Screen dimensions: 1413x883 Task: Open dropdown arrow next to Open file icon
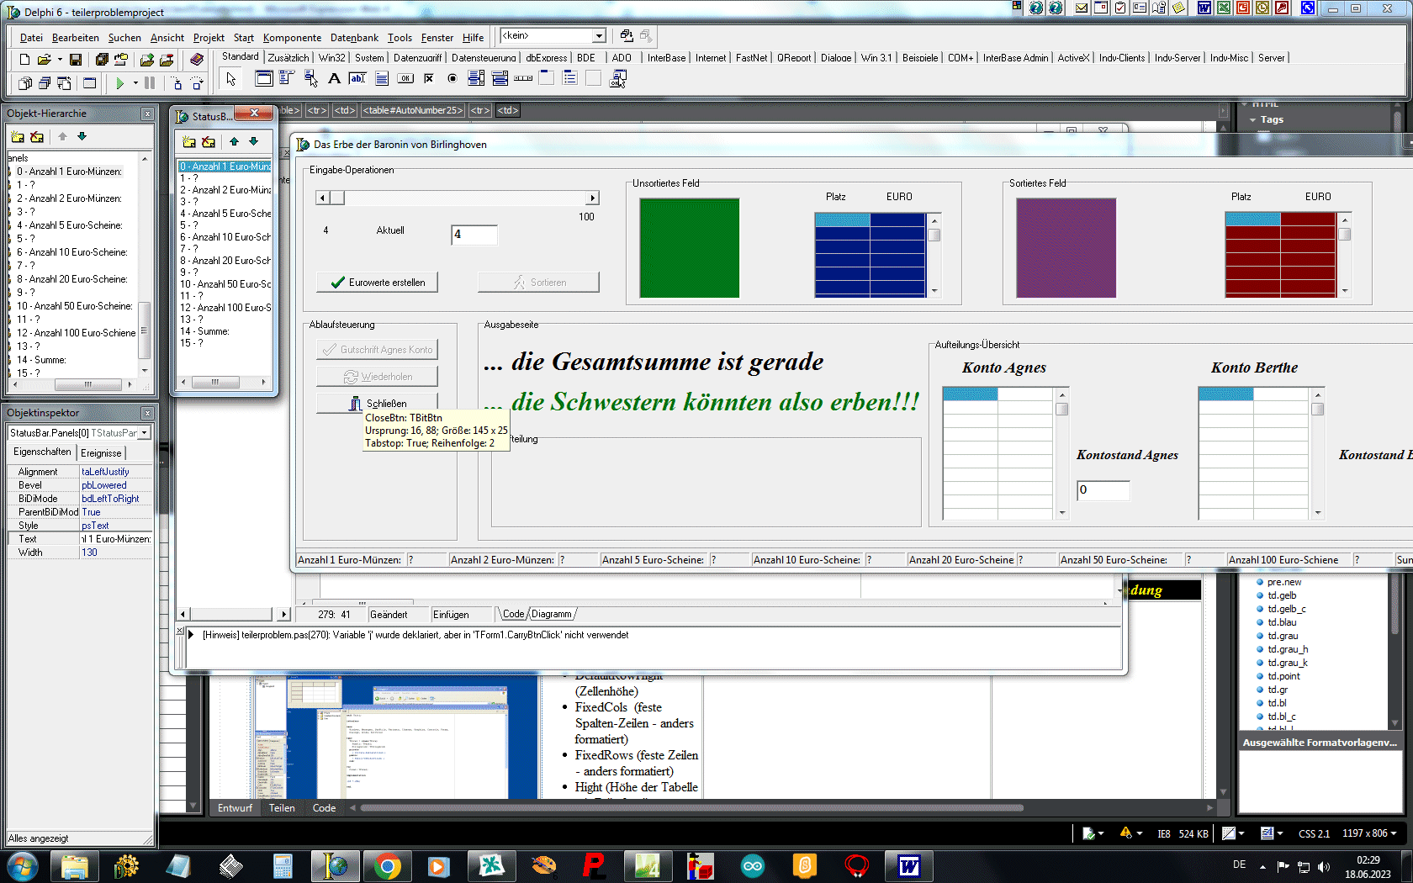coord(60,60)
